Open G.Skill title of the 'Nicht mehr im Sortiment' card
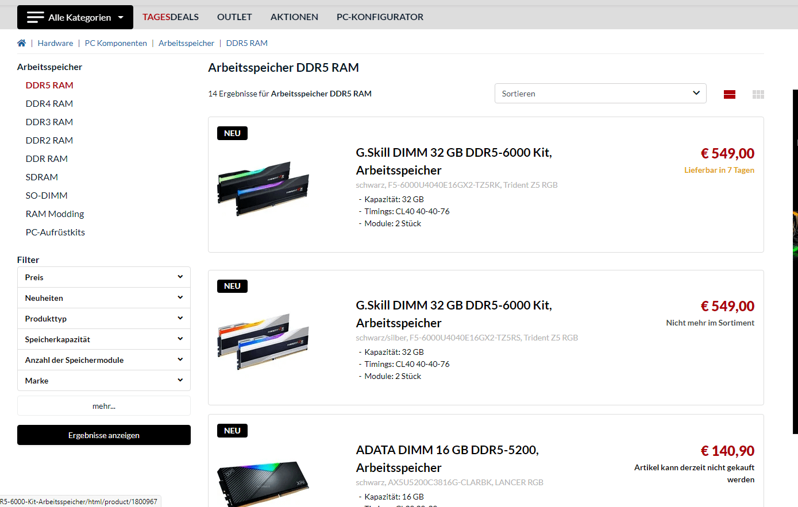 [x=454, y=314]
